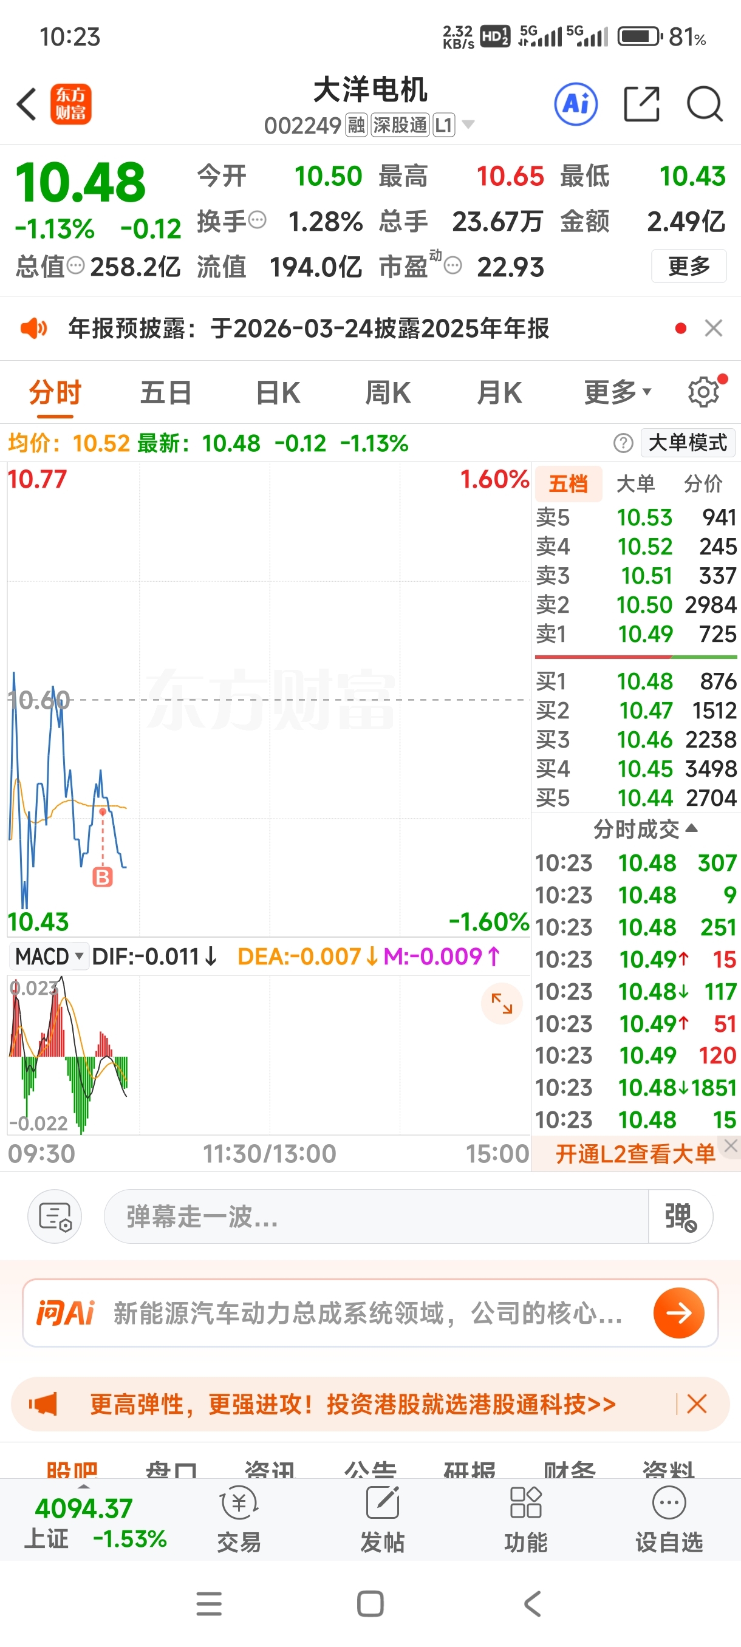Switch to 日K tab

(278, 392)
